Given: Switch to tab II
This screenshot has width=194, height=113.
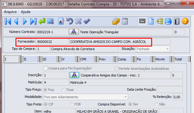Looking at the screenshot, I should point(31,59).
